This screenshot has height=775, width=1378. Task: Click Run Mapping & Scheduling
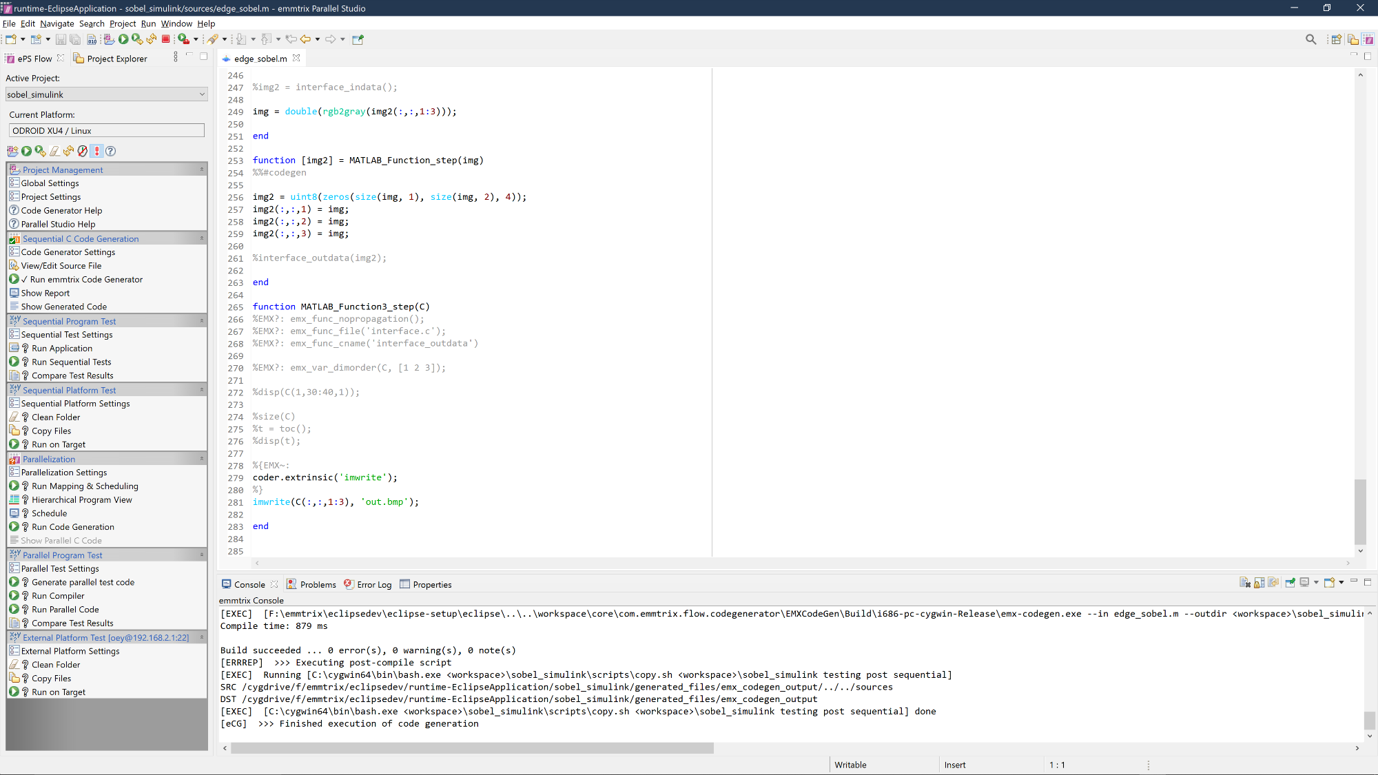click(85, 486)
